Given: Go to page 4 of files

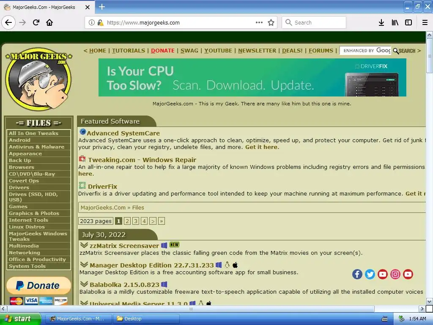Looking at the screenshot, I should tap(144, 221).
